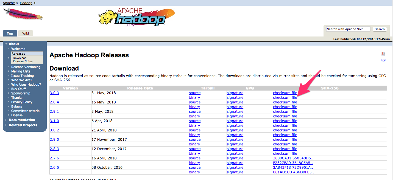Image resolution: width=393 pixels, height=180 pixels.
Task: Click the Apache Hadoop Releases heading
Action: (89, 55)
